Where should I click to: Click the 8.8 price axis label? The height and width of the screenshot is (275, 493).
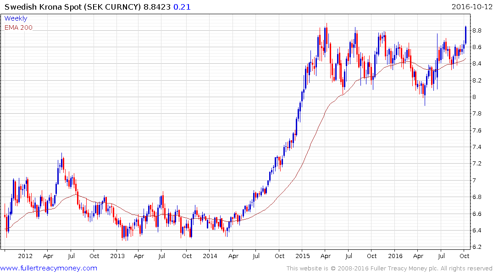[x=476, y=31]
